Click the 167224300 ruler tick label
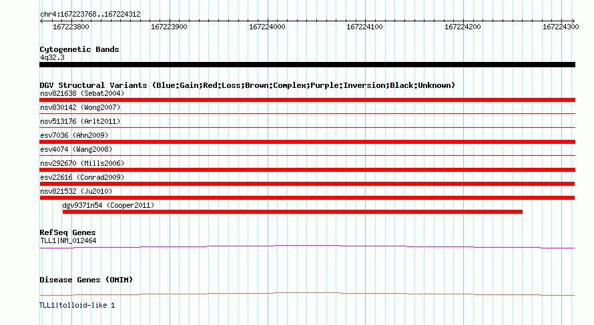 tap(561, 27)
